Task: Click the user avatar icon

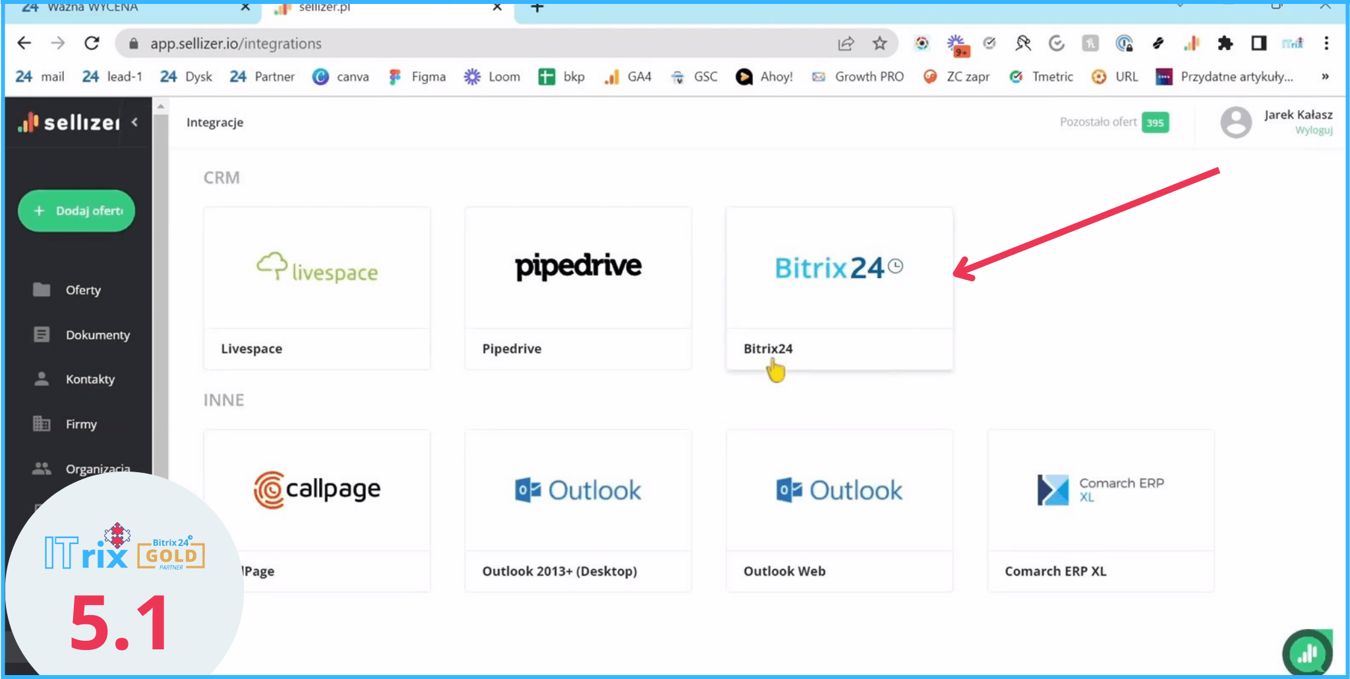Action: coord(1235,122)
